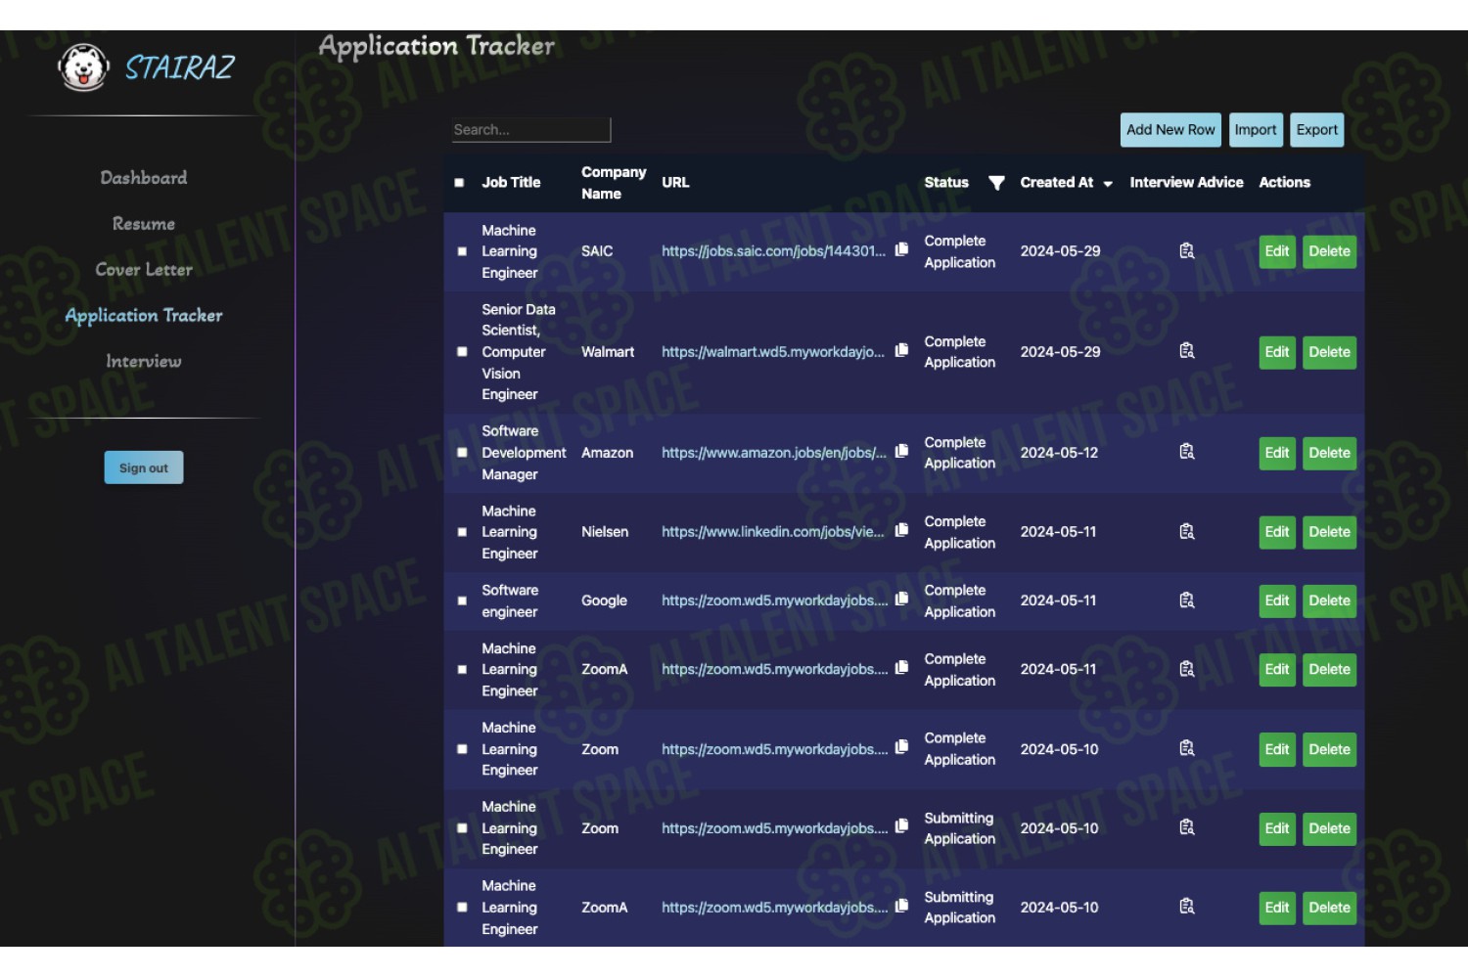Open interview advice for ZoomA 2024-05-10
Viewport: 1468px width, 978px height.
point(1187,907)
